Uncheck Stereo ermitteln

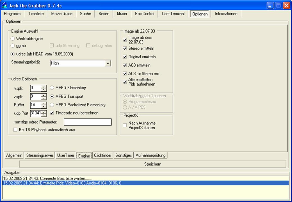(x=125, y=48)
